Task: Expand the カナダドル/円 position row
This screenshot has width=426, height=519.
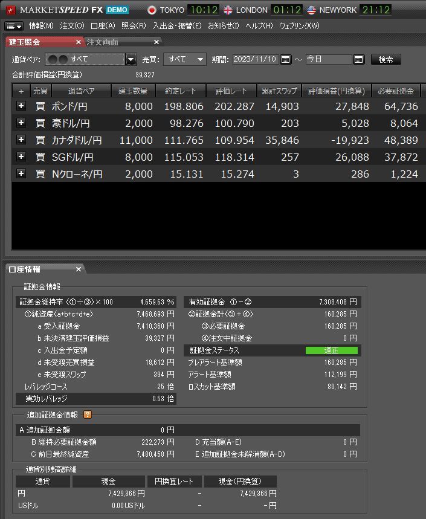Action: click(21, 140)
